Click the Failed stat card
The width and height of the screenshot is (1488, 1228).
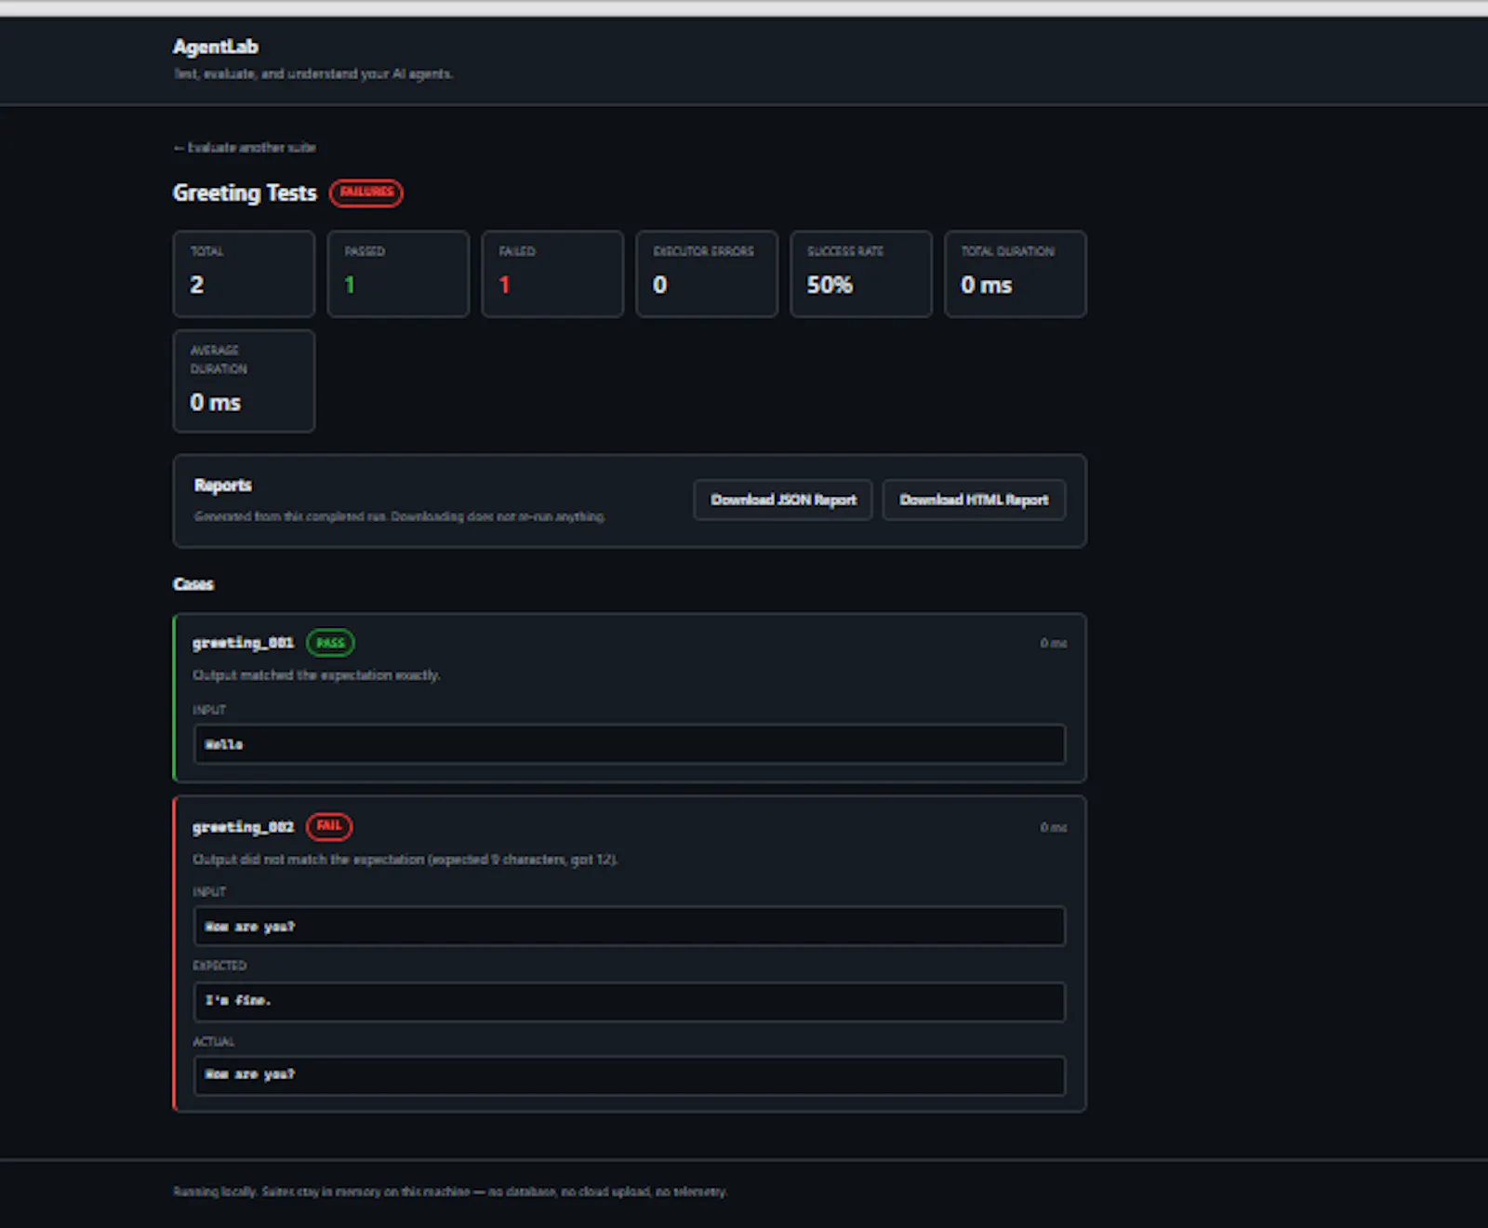(x=552, y=274)
